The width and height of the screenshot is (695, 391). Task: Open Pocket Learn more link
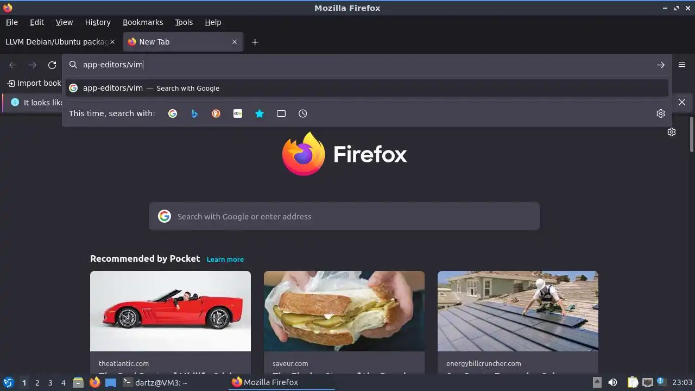point(225,259)
